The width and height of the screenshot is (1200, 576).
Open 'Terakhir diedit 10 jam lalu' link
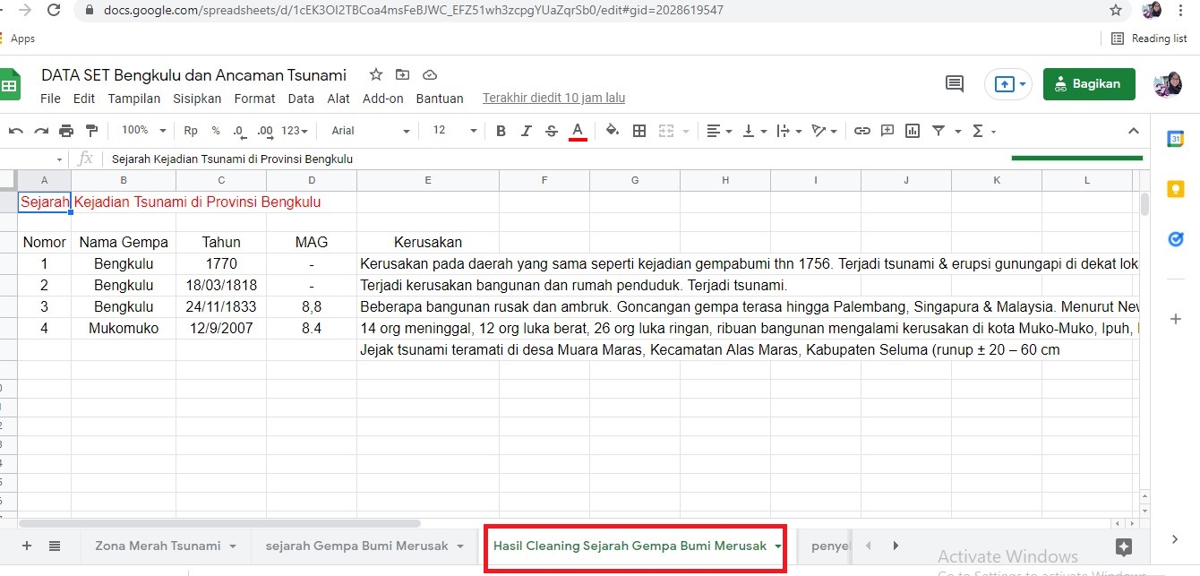pos(553,98)
